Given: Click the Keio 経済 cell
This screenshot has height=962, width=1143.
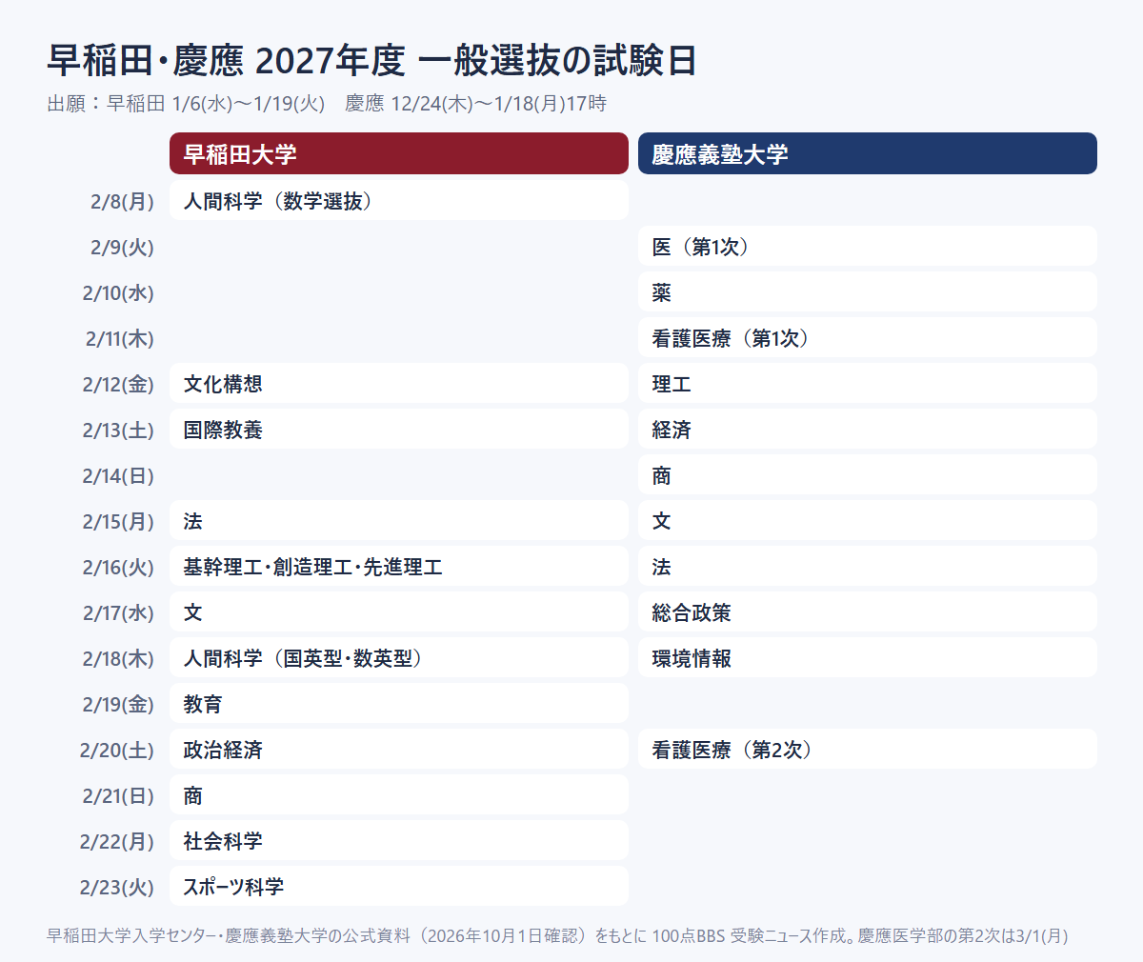Looking at the screenshot, I should click(868, 429).
